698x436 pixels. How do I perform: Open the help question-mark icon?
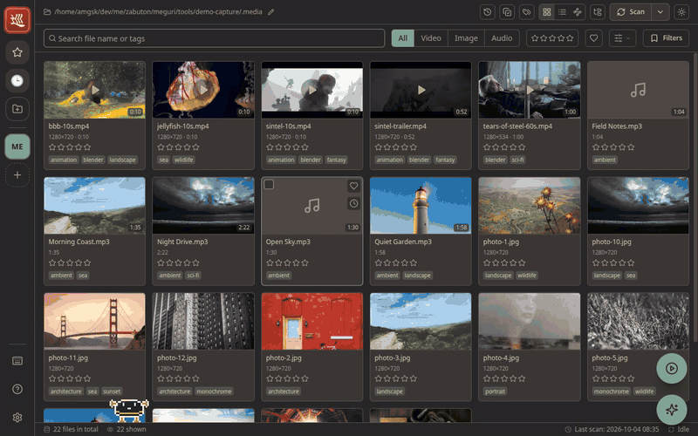[17, 389]
